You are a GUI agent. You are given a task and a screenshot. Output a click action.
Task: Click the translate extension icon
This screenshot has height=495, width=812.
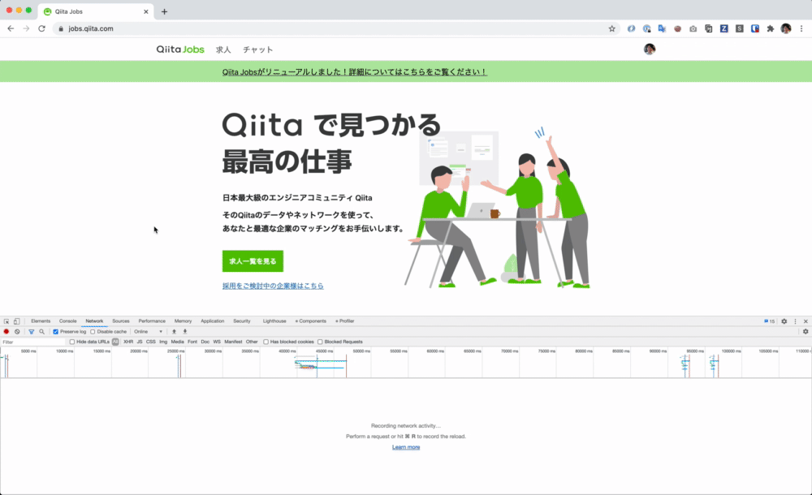(x=662, y=28)
